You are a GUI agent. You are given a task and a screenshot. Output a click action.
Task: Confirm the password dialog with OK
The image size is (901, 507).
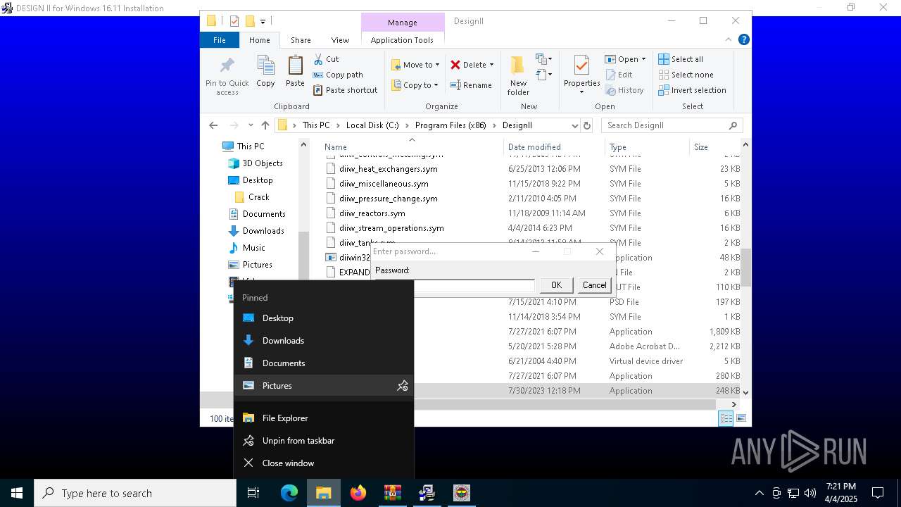tap(556, 285)
